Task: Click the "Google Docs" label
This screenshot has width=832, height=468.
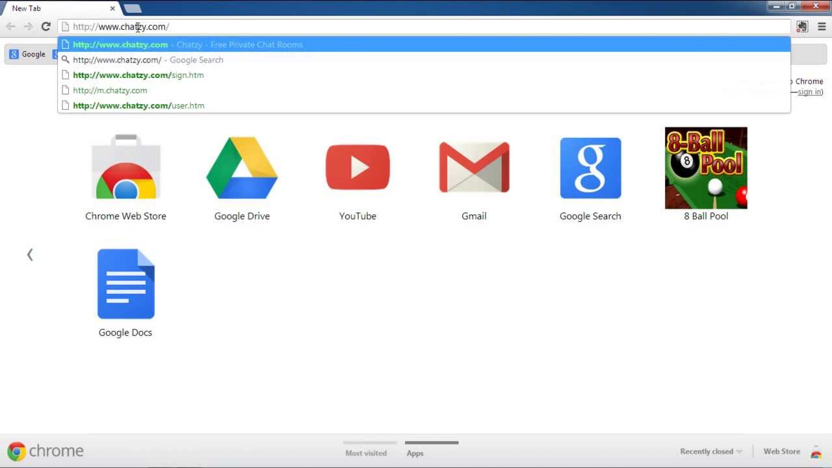Action: (x=125, y=332)
